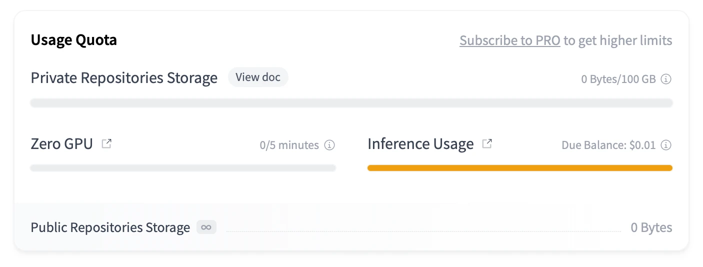Click the Private Repositories Storage progress bar
Viewport: 703px width, 267px height.
point(351,103)
